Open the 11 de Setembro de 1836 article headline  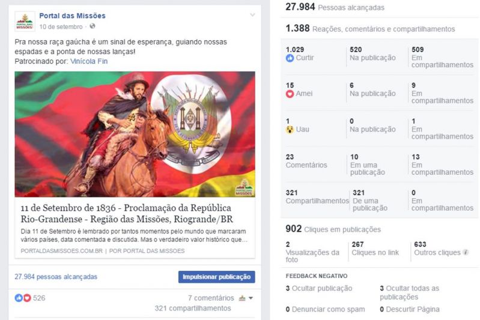coord(127,213)
